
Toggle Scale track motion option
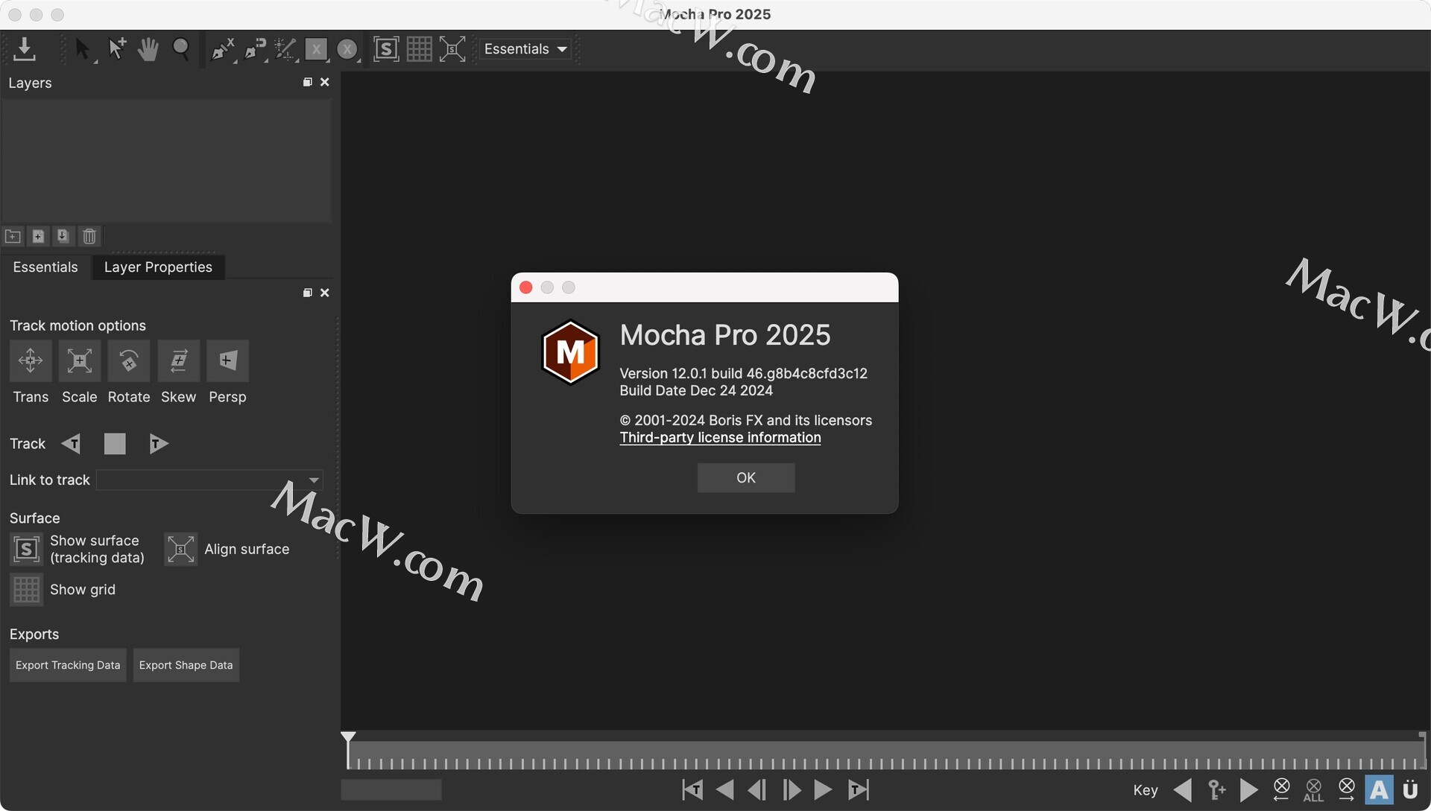pos(80,360)
